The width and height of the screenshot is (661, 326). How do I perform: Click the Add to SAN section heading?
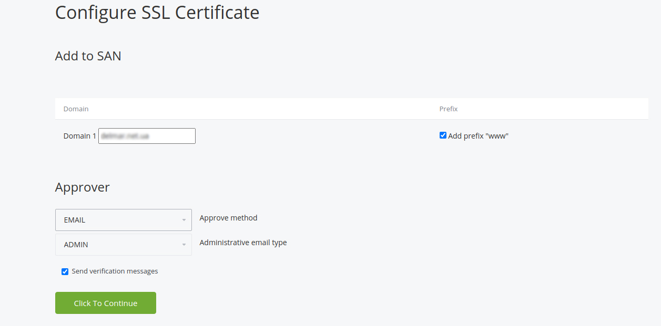(88, 56)
